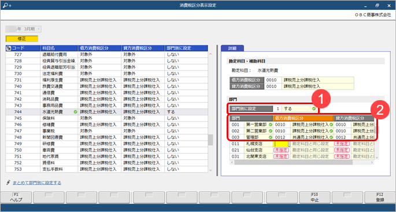Click the search-plus icon in title bar

6,5
